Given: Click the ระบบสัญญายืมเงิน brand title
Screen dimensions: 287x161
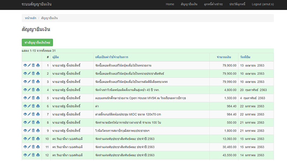Looking at the screenshot, I should tap(37, 4).
